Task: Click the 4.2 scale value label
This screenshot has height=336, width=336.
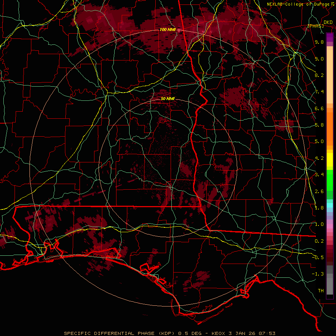Action: tap(319, 158)
